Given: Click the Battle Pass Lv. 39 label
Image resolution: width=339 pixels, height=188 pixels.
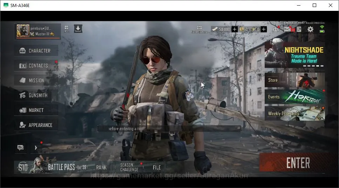Looking at the screenshot, I should pyautogui.click(x=82, y=167).
